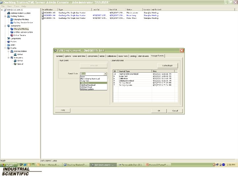Click Docking Station icon under Events

click(x=12, y=51)
